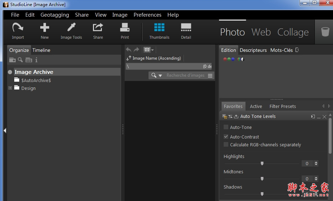Image resolution: width=333 pixels, height=201 pixels.
Task: Click the Recherche d'images search field
Action: click(185, 75)
